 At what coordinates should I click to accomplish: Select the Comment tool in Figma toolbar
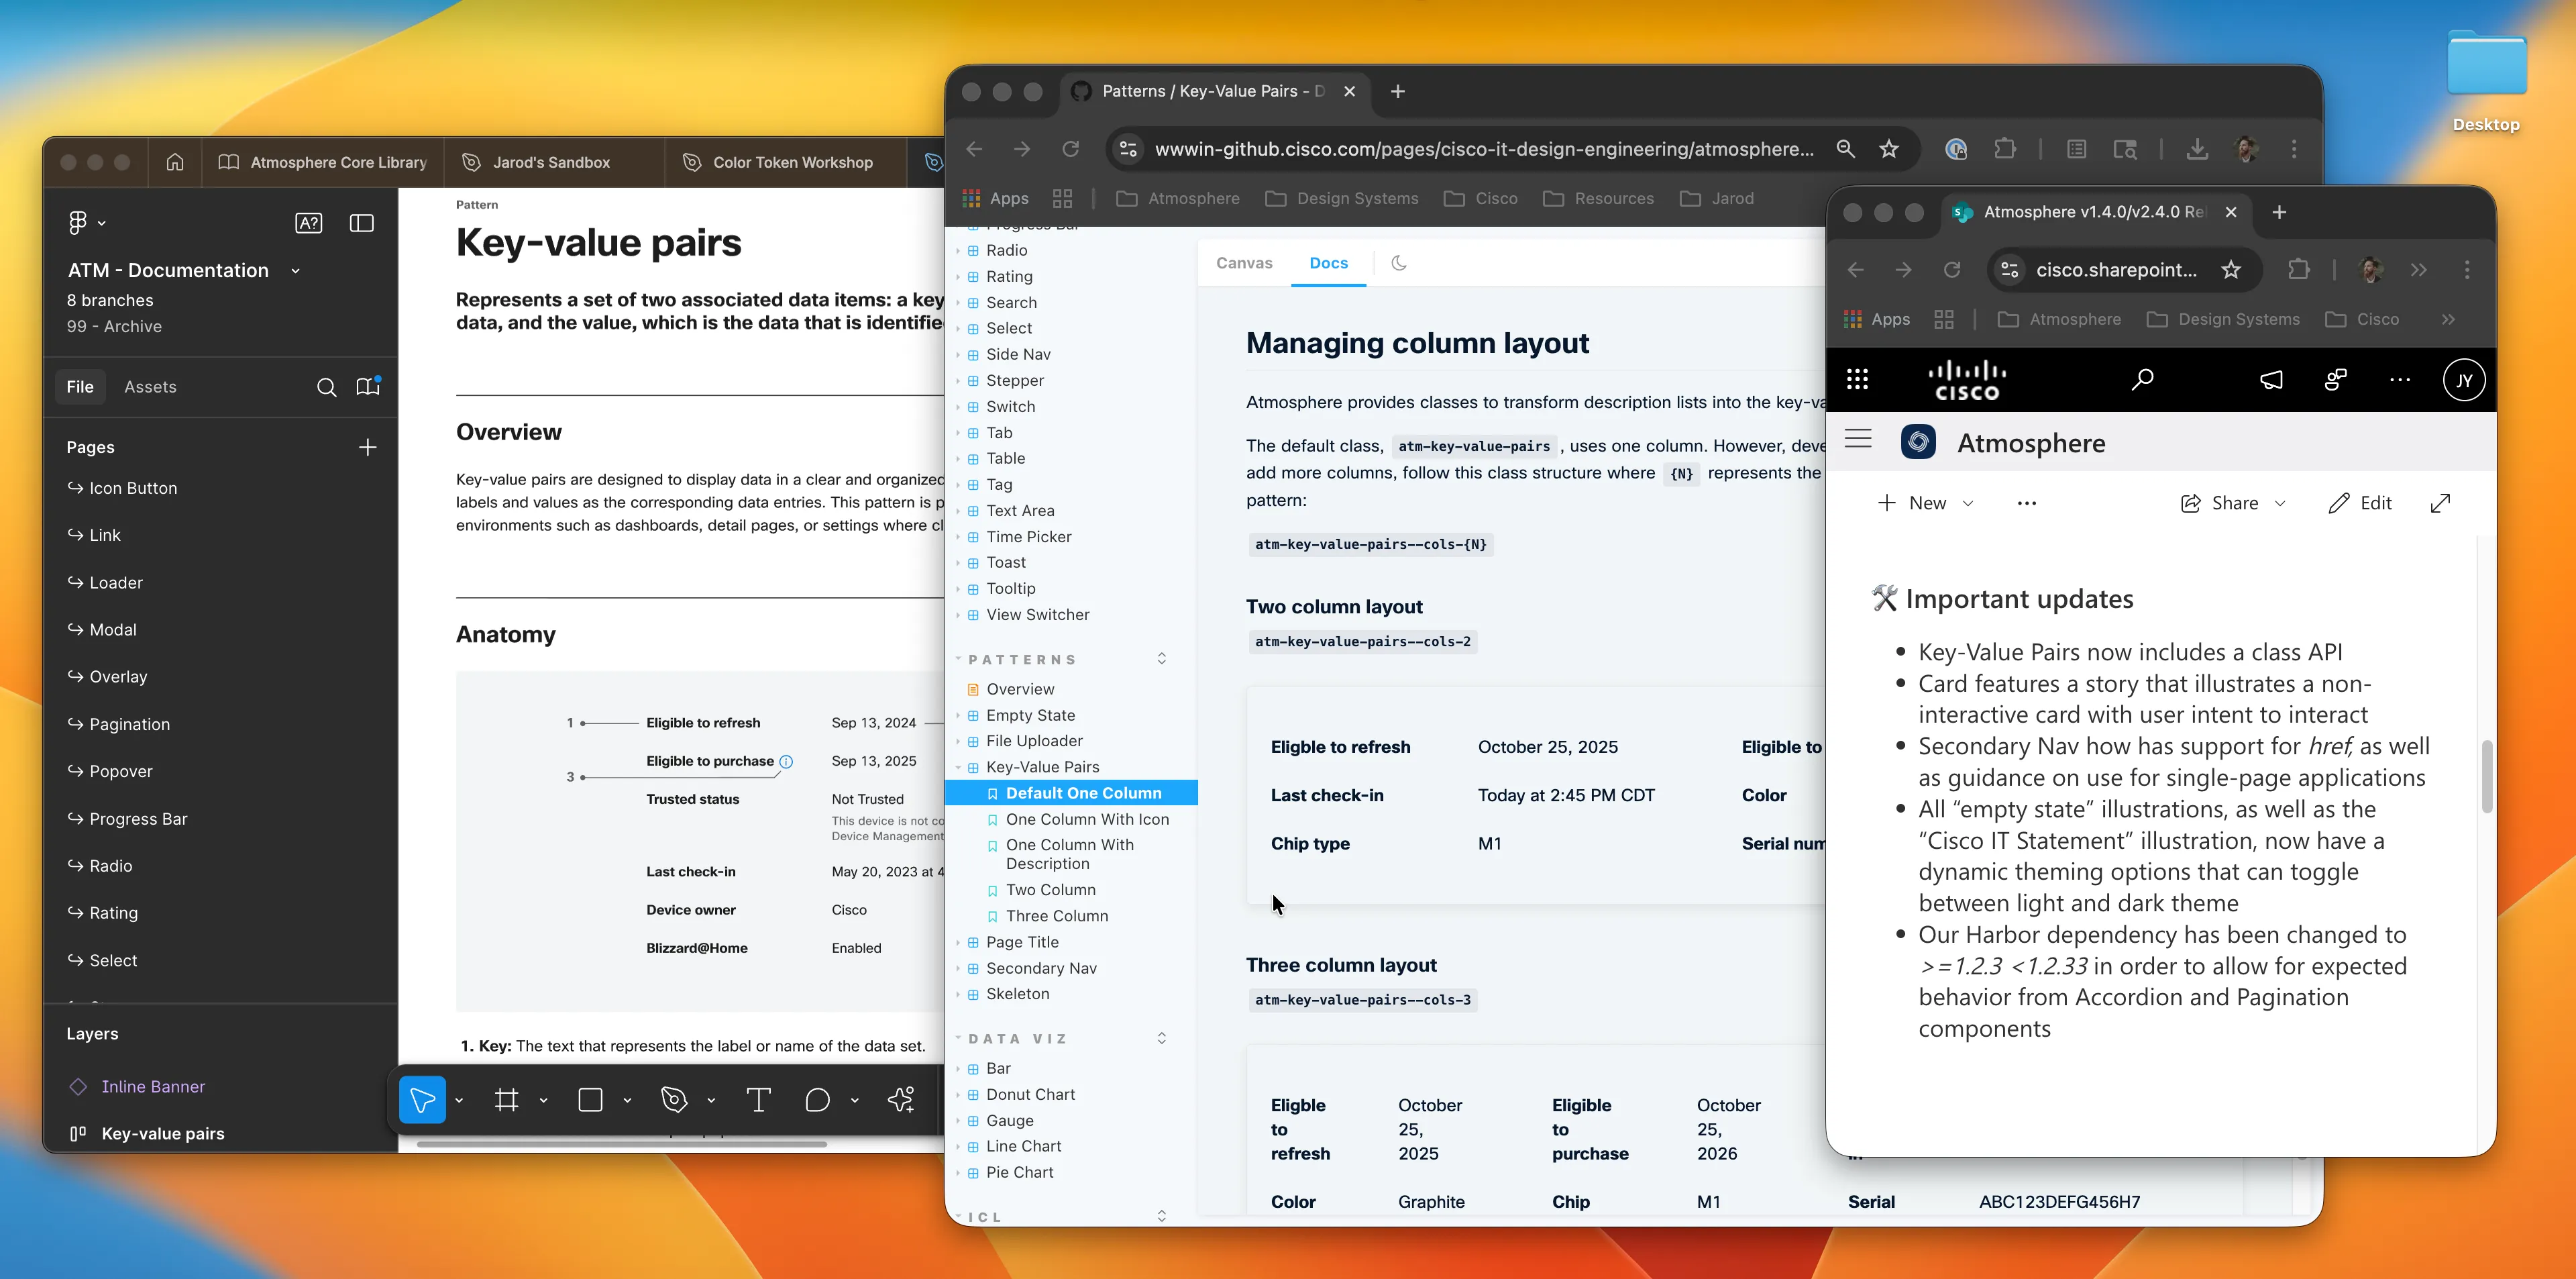pyautogui.click(x=817, y=1100)
